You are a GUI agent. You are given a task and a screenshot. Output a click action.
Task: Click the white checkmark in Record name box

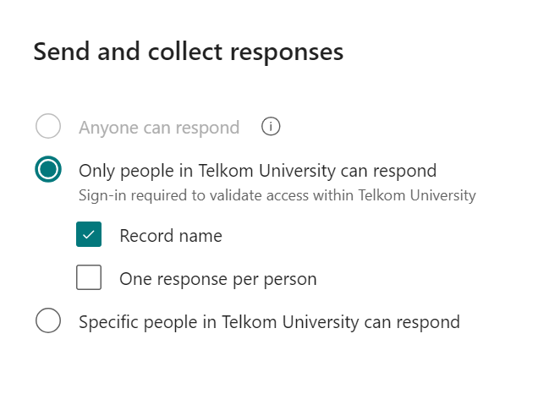[89, 235]
